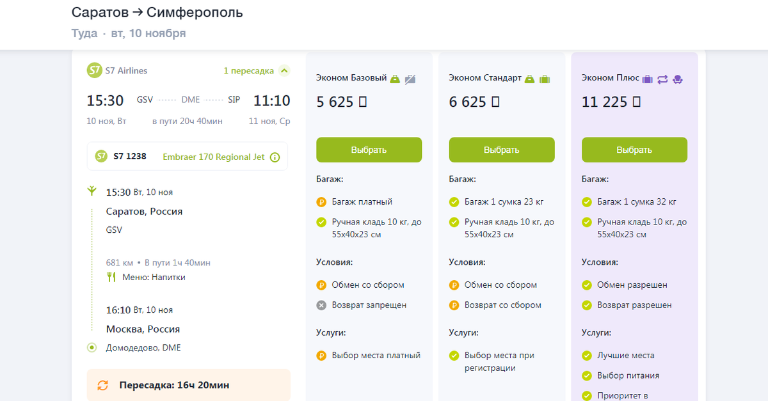The image size is (768, 401).
Task: Choose Эконом Базовый fare with Выбрать
Action: (369, 150)
